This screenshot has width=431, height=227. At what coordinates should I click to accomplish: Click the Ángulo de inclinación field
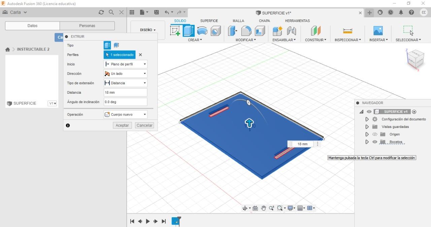(125, 102)
